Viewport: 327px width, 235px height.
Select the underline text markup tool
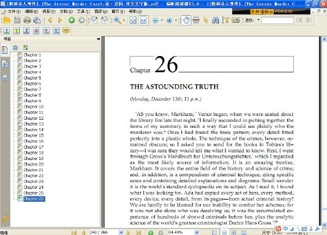click(7, 31)
